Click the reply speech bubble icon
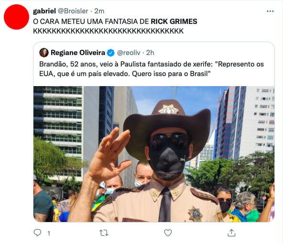The height and width of the screenshot is (244, 283). click(x=38, y=233)
